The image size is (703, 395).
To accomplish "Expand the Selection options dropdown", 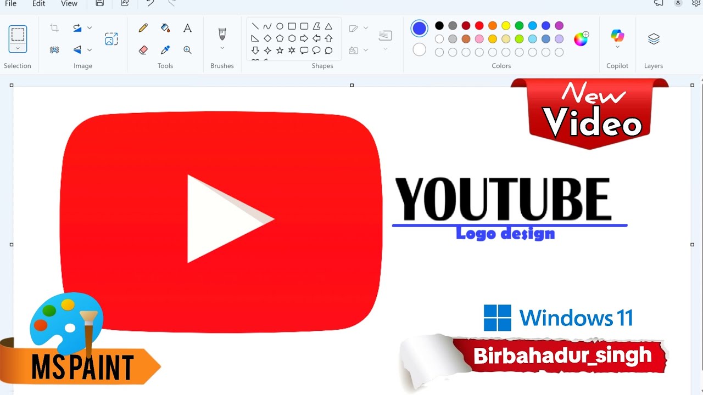I will coord(18,48).
